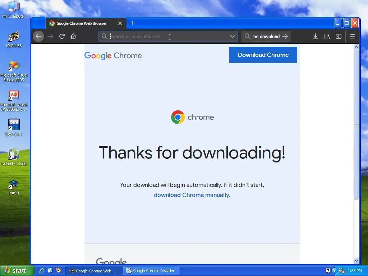
Task: Click the vertical scrollbar thumb
Action: tap(356, 125)
